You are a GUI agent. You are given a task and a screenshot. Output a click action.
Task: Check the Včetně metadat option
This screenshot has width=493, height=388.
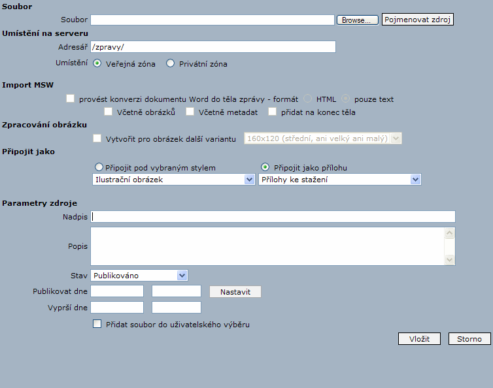point(190,112)
